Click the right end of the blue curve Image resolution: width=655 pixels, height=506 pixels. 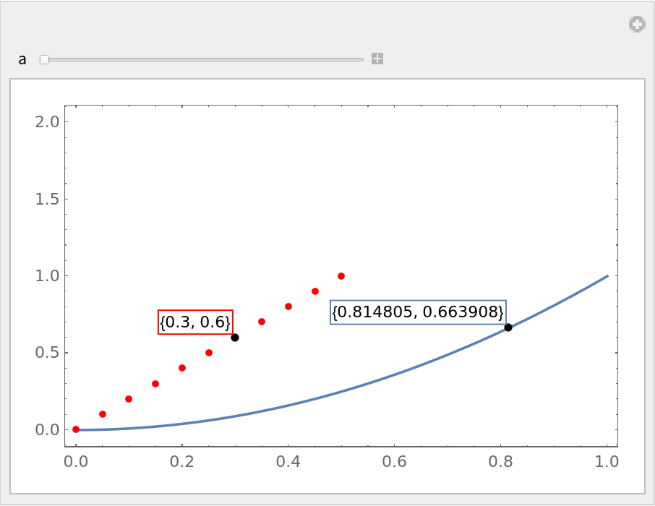(x=607, y=276)
